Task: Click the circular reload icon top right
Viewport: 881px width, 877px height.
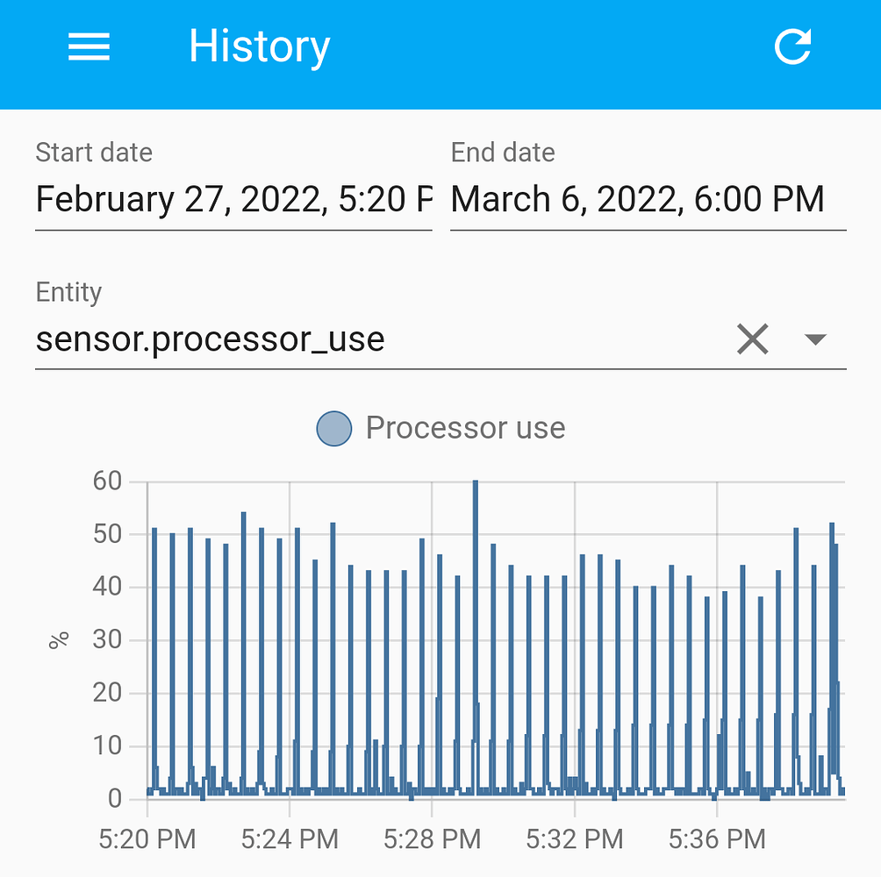Action: click(792, 47)
